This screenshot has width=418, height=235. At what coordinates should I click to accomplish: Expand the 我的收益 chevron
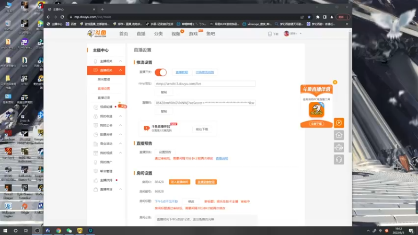[121, 116]
